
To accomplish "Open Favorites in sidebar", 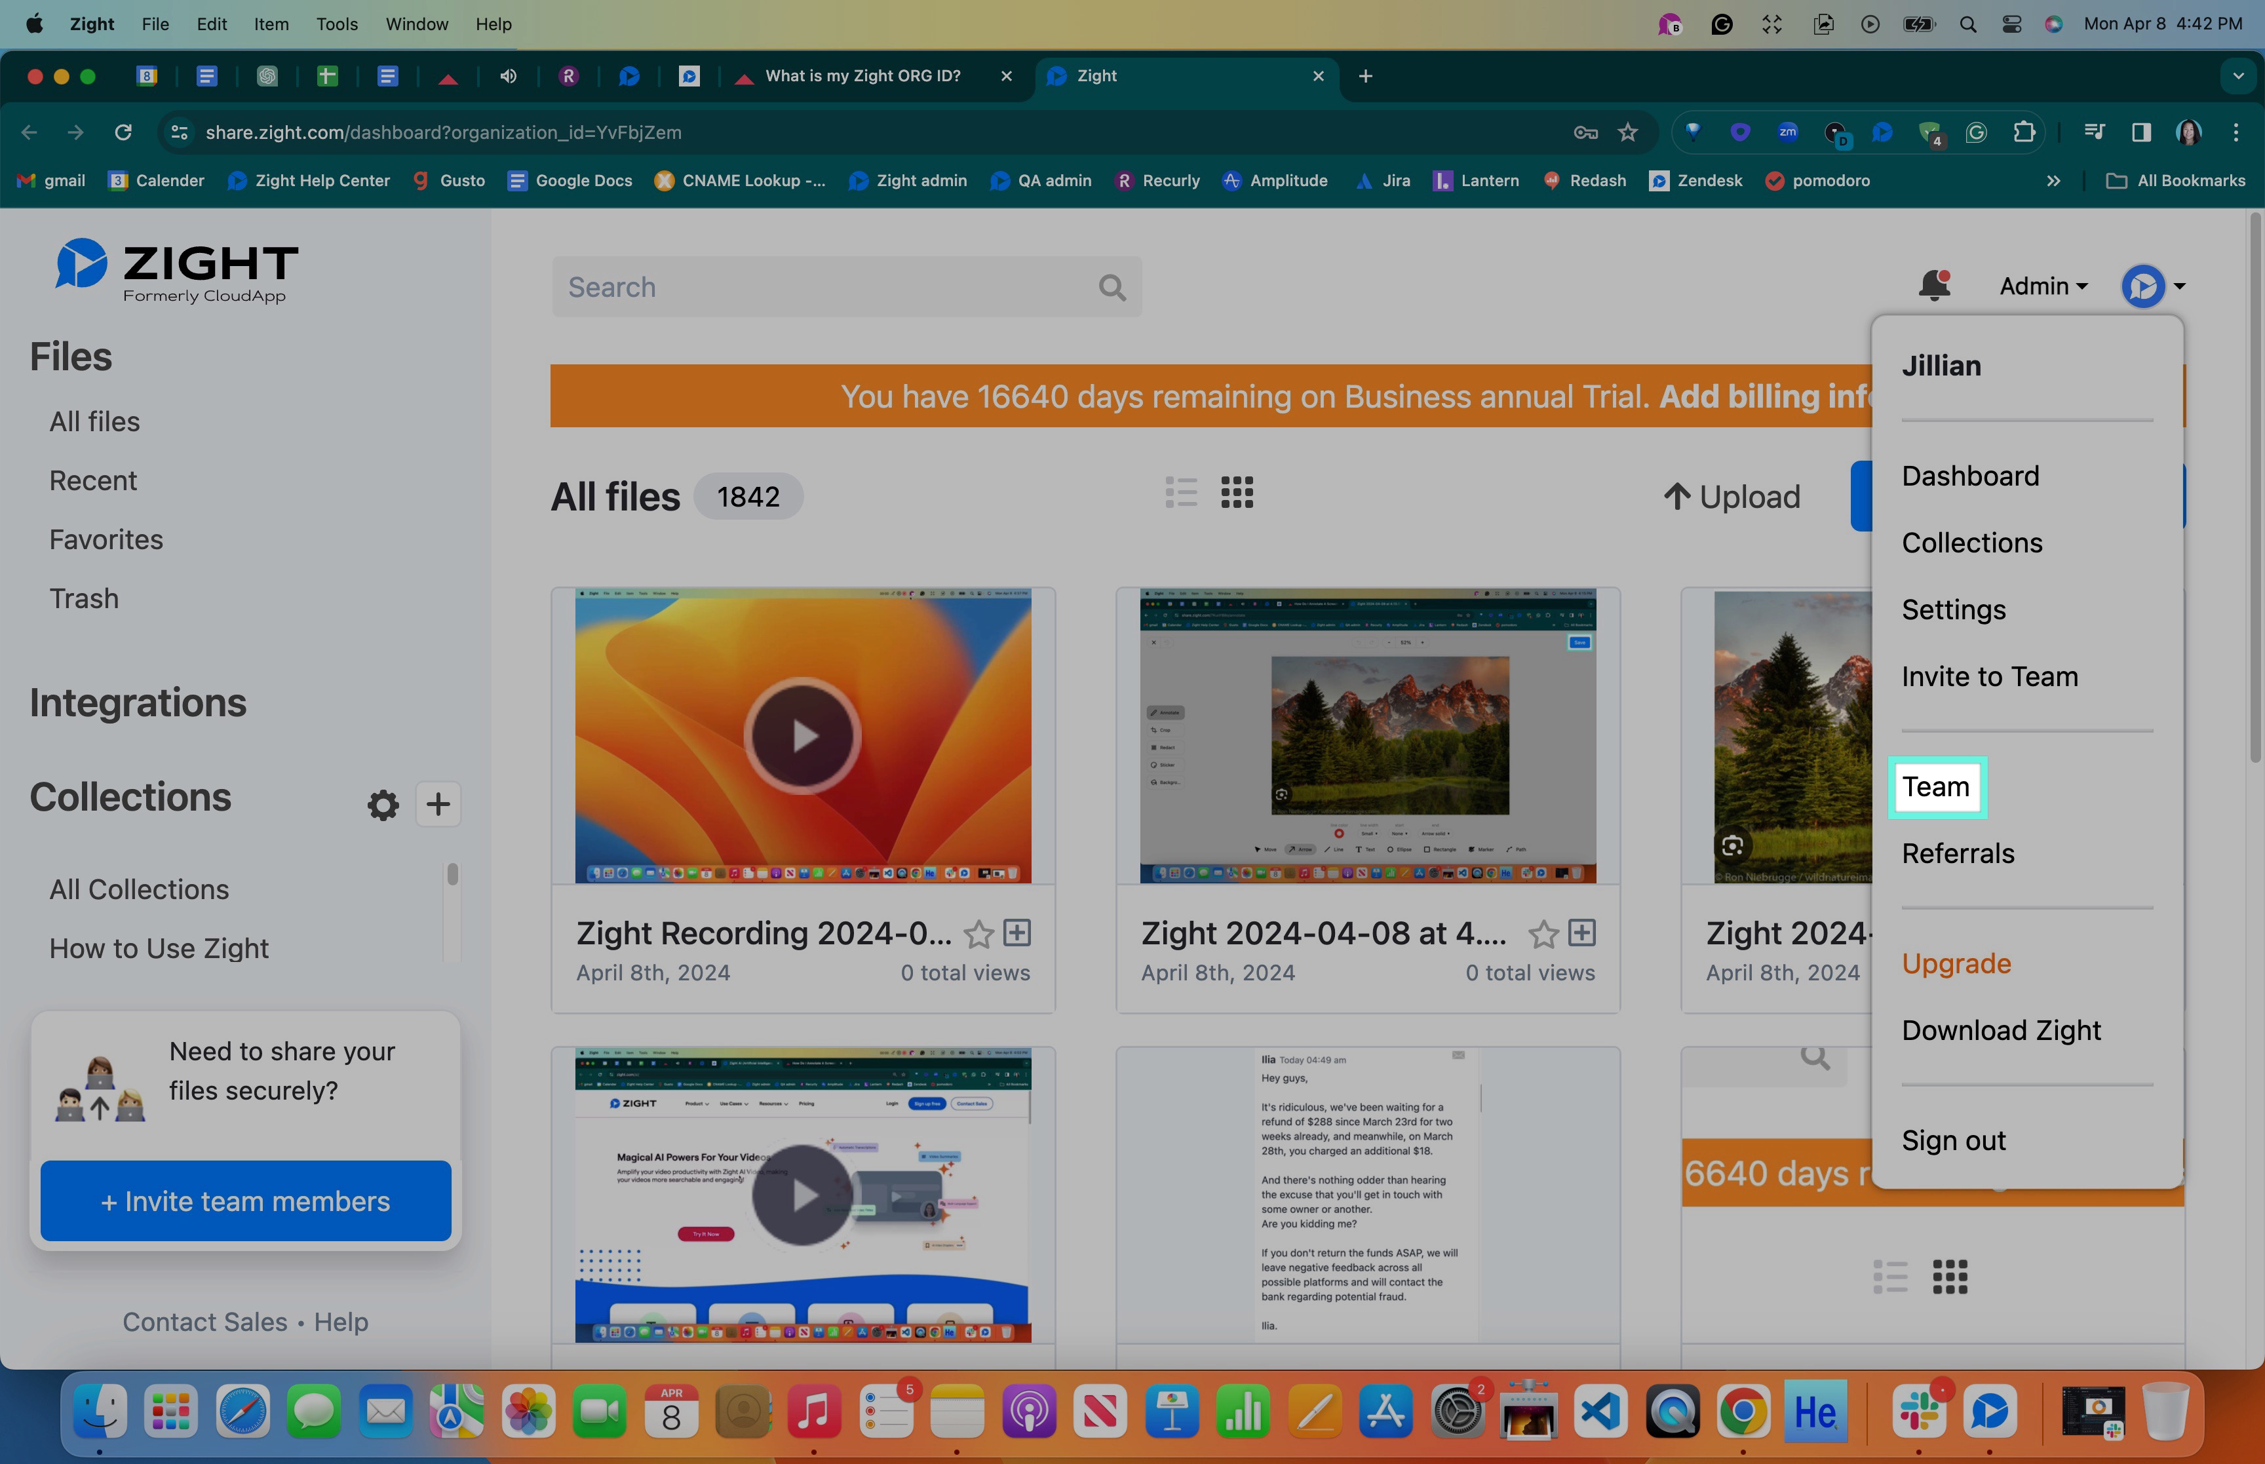I will [106, 539].
